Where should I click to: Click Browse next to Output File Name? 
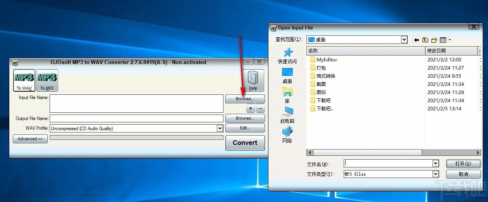(x=245, y=118)
